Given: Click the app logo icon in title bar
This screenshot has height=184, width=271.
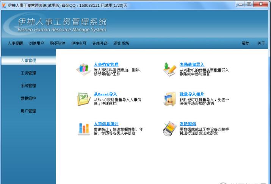Looking at the screenshot, I should (4, 5).
